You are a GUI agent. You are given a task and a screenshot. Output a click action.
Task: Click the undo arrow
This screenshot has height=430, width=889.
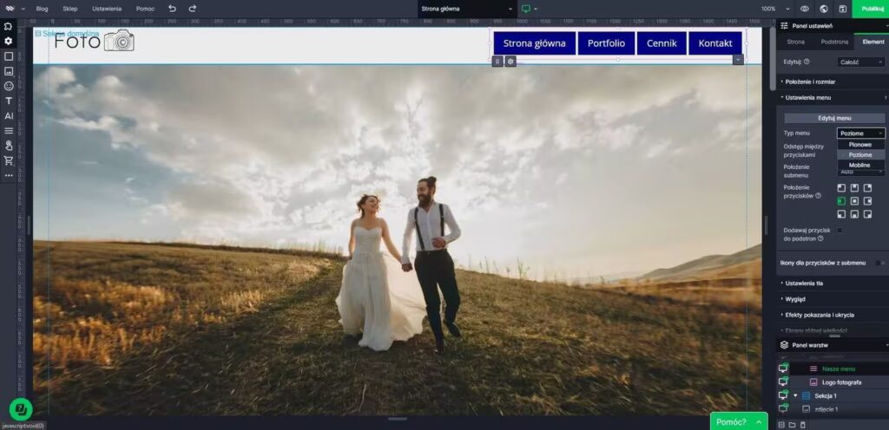[x=173, y=9]
